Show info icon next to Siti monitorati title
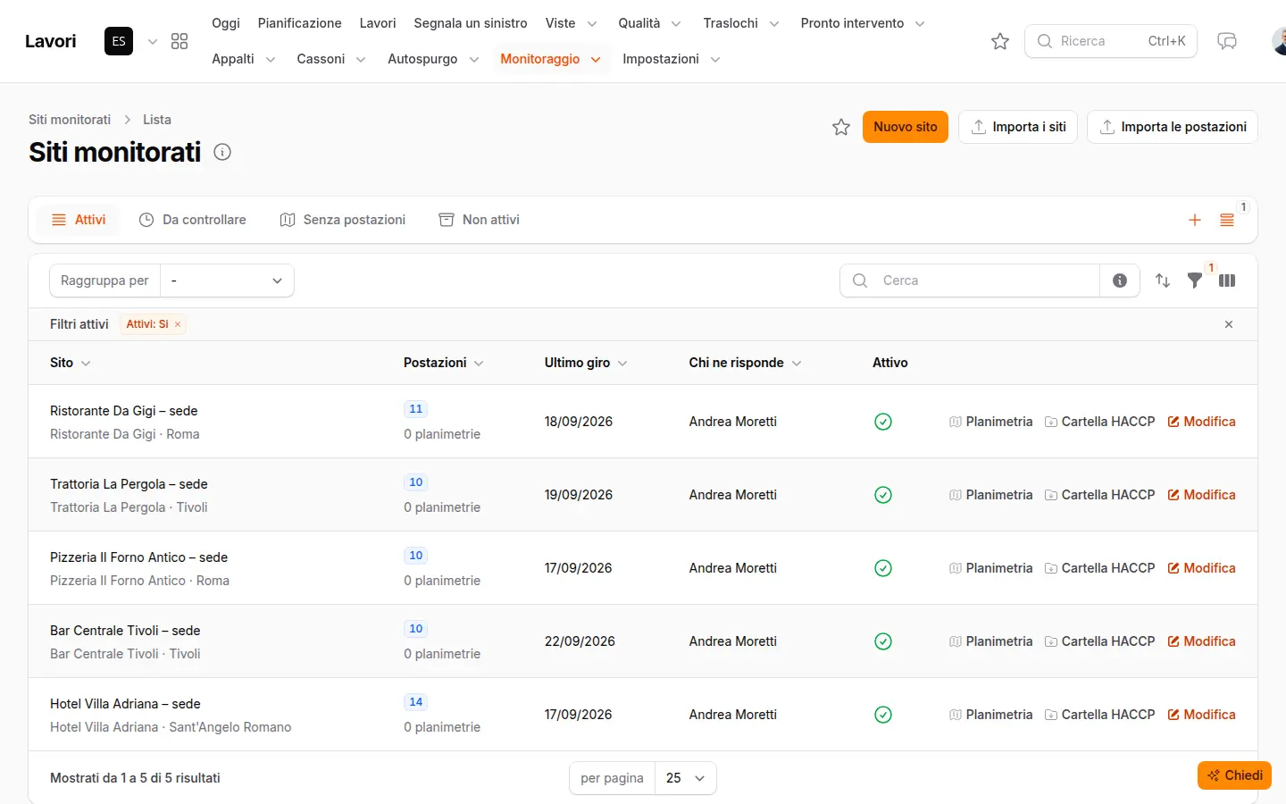The width and height of the screenshot is (1286, 804). 222,152
